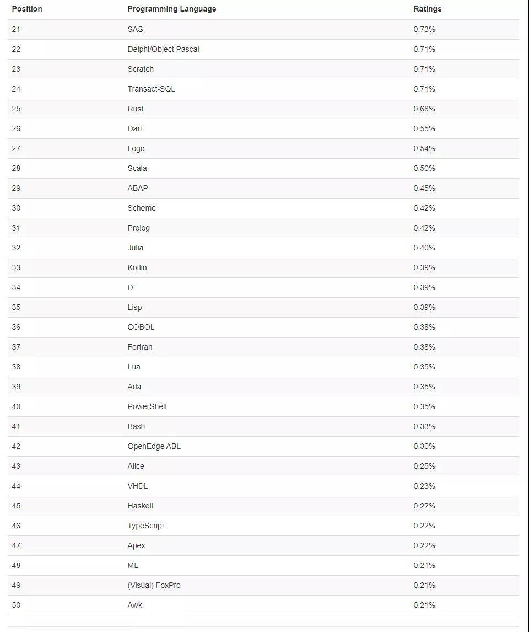Select the Rust language name
Screen dimensions: 529x632
click(x=136, y=109)
